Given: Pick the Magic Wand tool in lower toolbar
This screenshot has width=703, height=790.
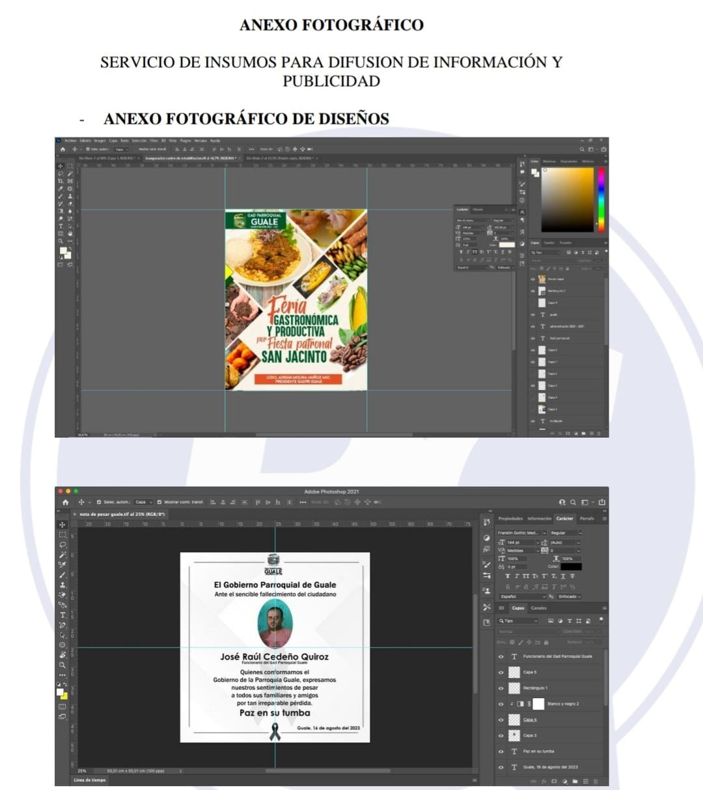Looking at the screenshot, I should pos(62,554).
